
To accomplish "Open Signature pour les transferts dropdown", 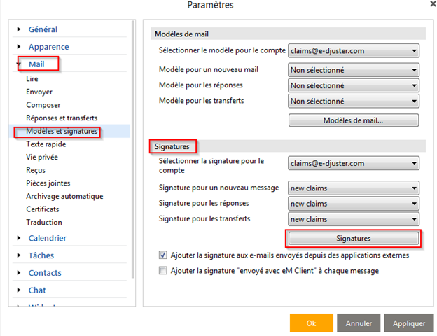I will click(x=354, y=219).
